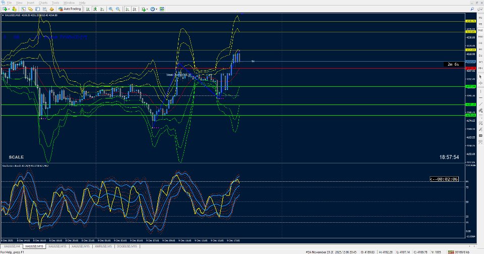Open the View menu

[x=19, y=3]
